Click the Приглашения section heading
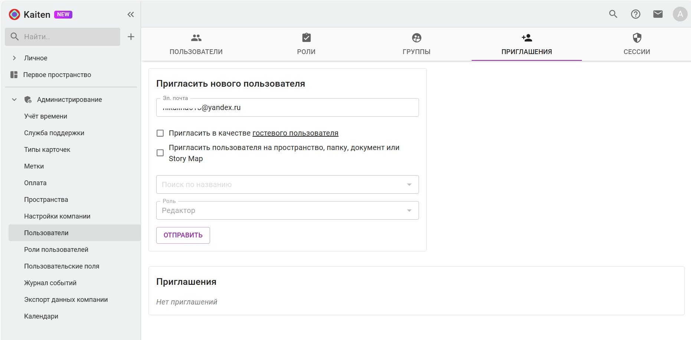This screenshot has width=691, height=340. pyautogui.click(x=186, y=282)
